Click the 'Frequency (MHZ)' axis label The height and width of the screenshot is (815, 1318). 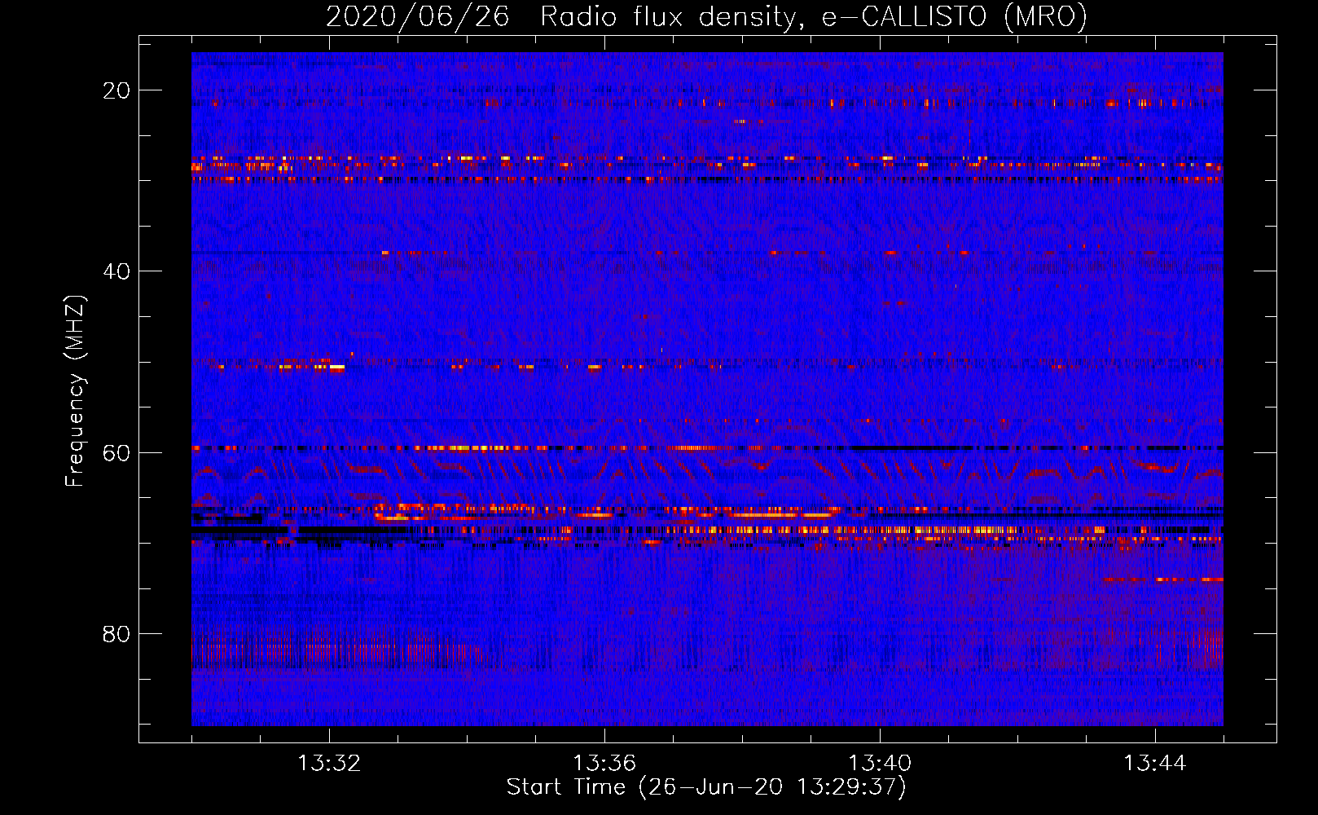(75, 391)
